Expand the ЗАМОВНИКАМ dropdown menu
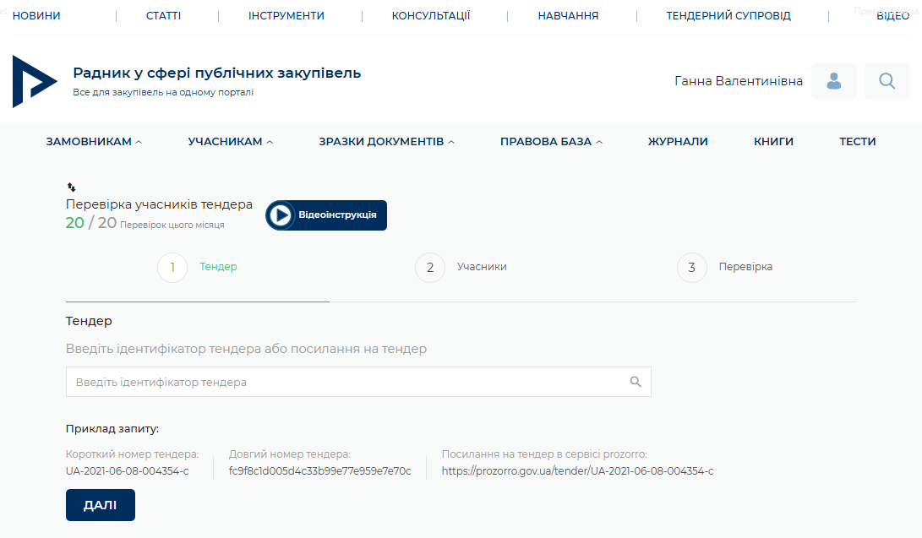 point(94,142)
